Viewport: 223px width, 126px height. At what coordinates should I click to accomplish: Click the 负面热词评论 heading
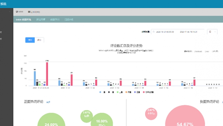(209, 102)
